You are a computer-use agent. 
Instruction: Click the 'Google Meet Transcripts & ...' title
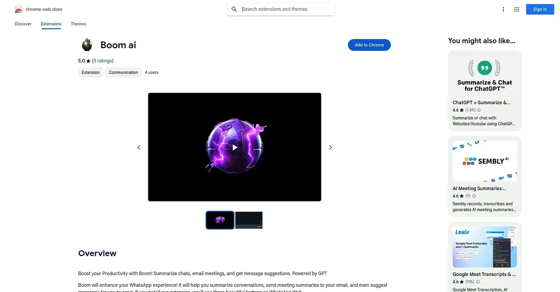click(484, 274)
